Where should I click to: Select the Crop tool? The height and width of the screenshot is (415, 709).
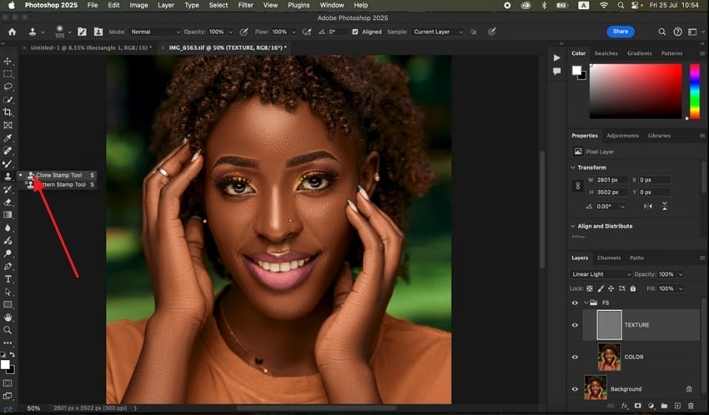[8, 112]
